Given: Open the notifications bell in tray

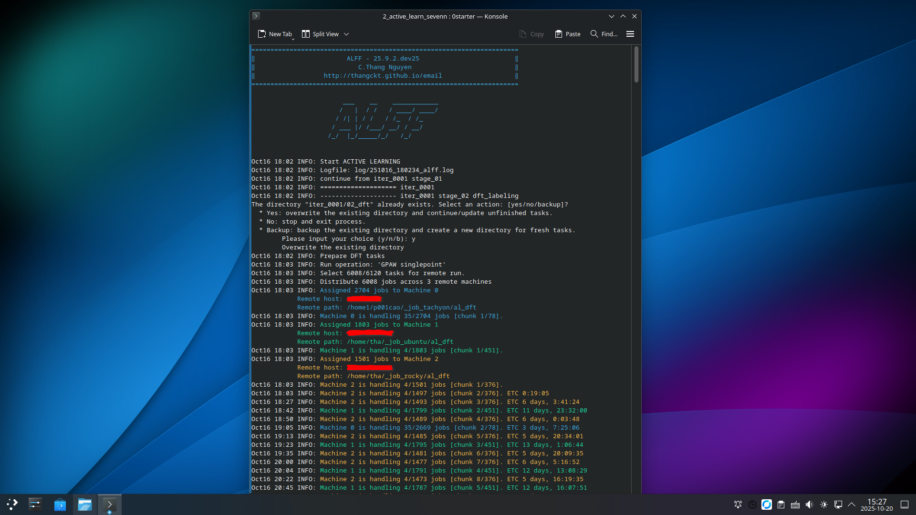Looking at the screenshot, I should (x=738, y=504).
